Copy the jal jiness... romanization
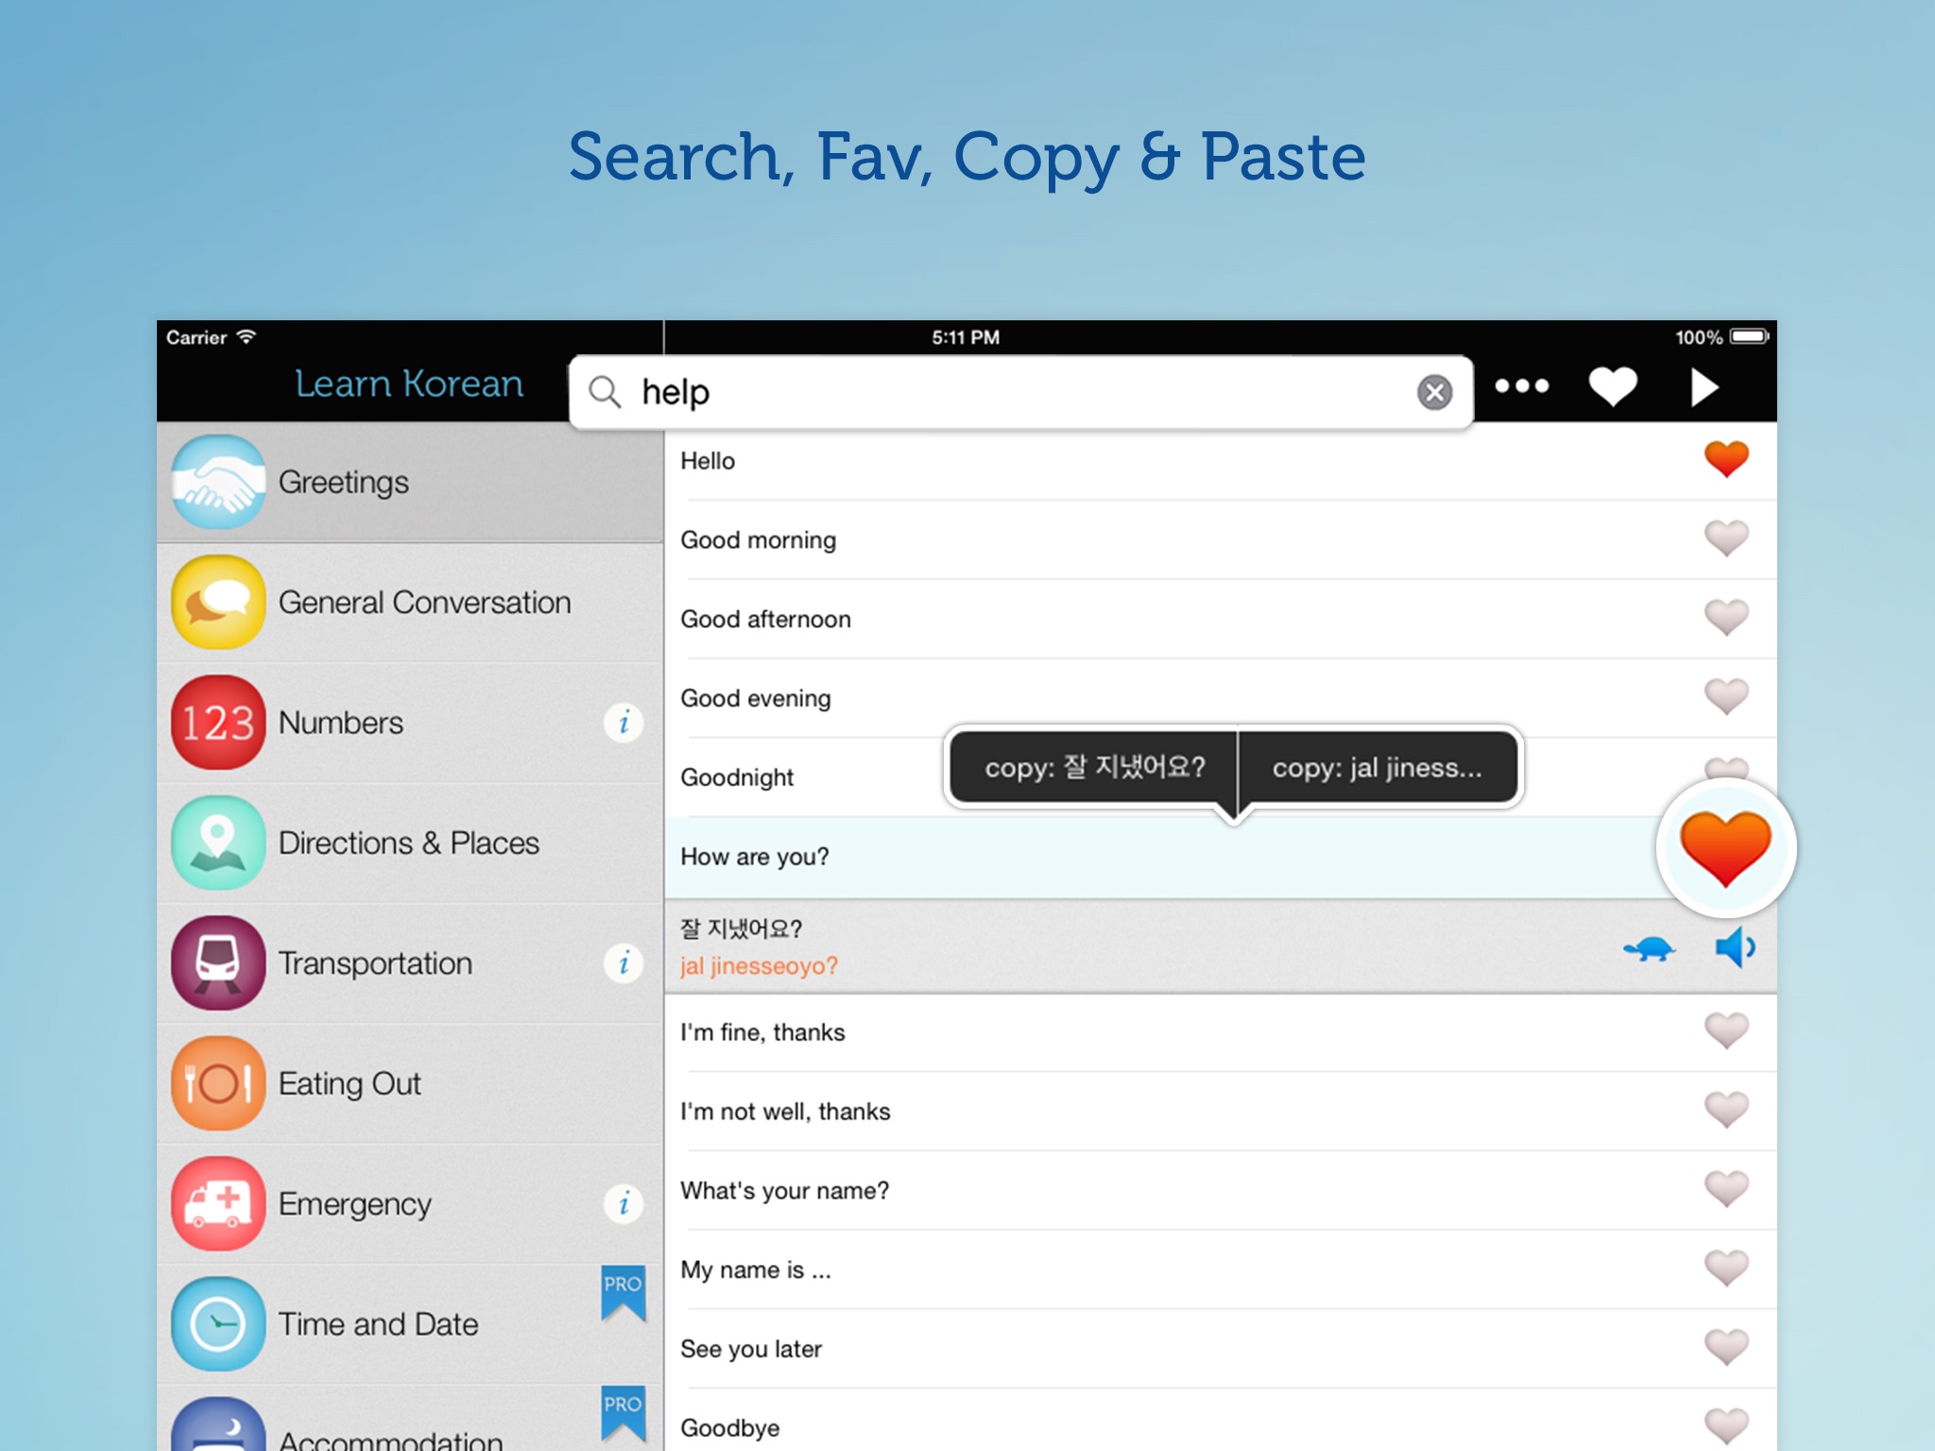The width and height of the screenshot is (1935, 1451). coord(1378,767)
